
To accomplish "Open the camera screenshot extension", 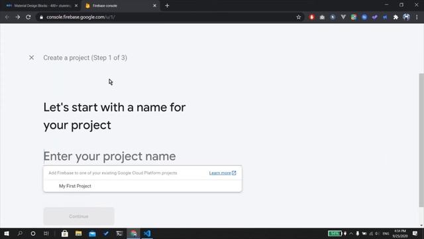I will coord(322,17).
